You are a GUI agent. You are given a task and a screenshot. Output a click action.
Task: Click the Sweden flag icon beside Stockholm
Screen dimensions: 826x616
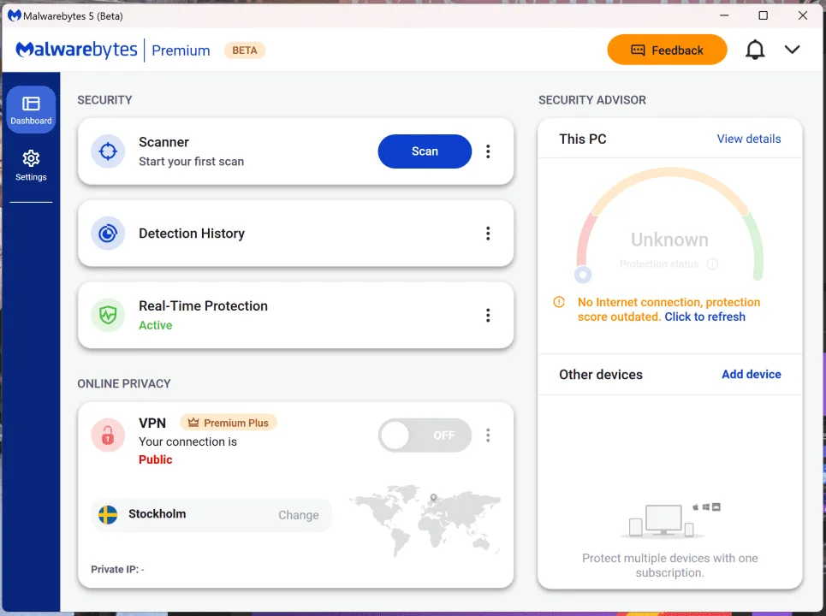tap(108, 514)
